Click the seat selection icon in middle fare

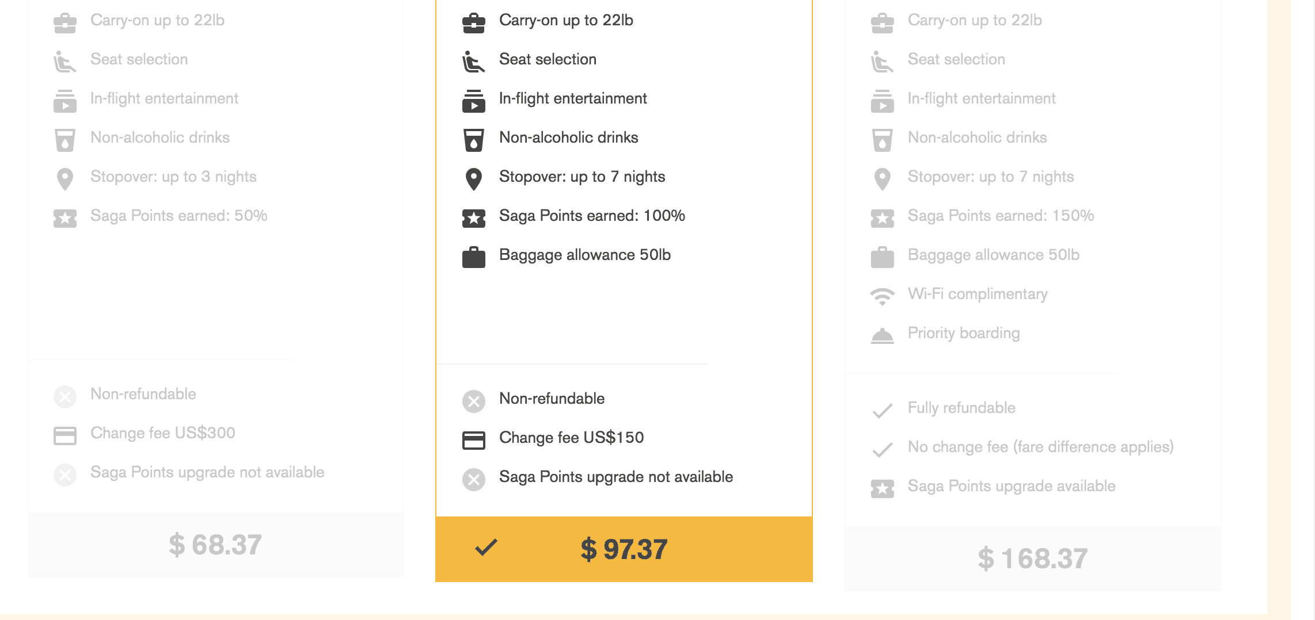tap(473, 62)
